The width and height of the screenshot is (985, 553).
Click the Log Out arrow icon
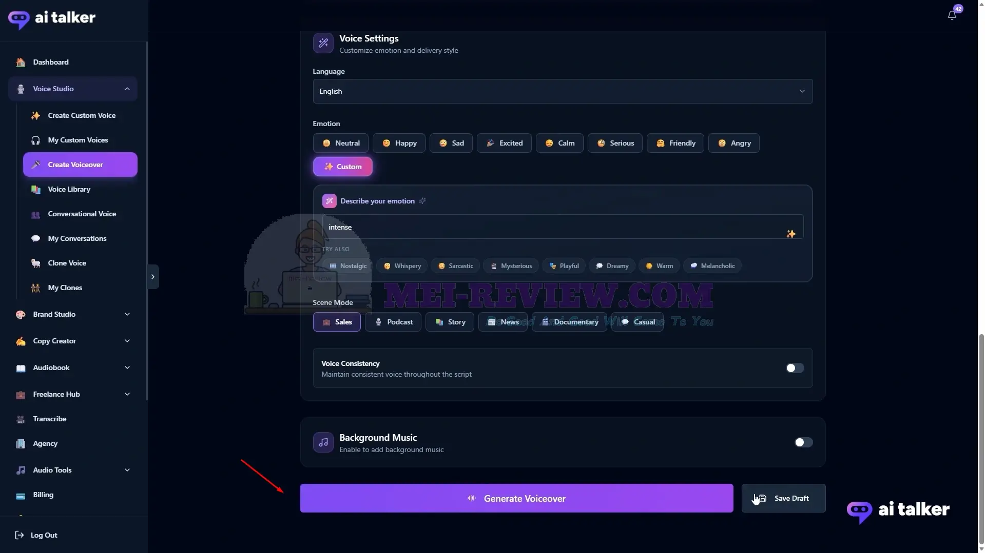tap(20, 535)
